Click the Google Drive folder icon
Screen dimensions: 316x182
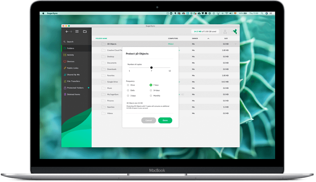[103, 82]
